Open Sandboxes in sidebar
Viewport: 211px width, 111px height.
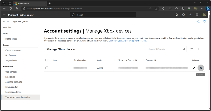(x=10, y=77)
